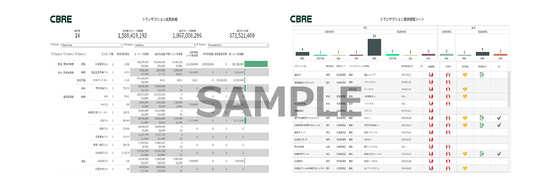Select the orange bar labeled 2 in chart
The height and width of the screenshot is (186, 559).
point(500,55)
